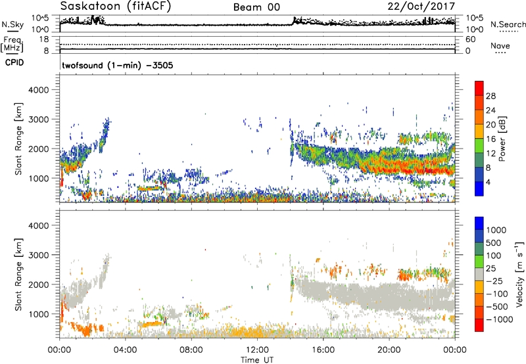Click the '4' power colorbar tick
526x364 pixels.
click(489, 182)
